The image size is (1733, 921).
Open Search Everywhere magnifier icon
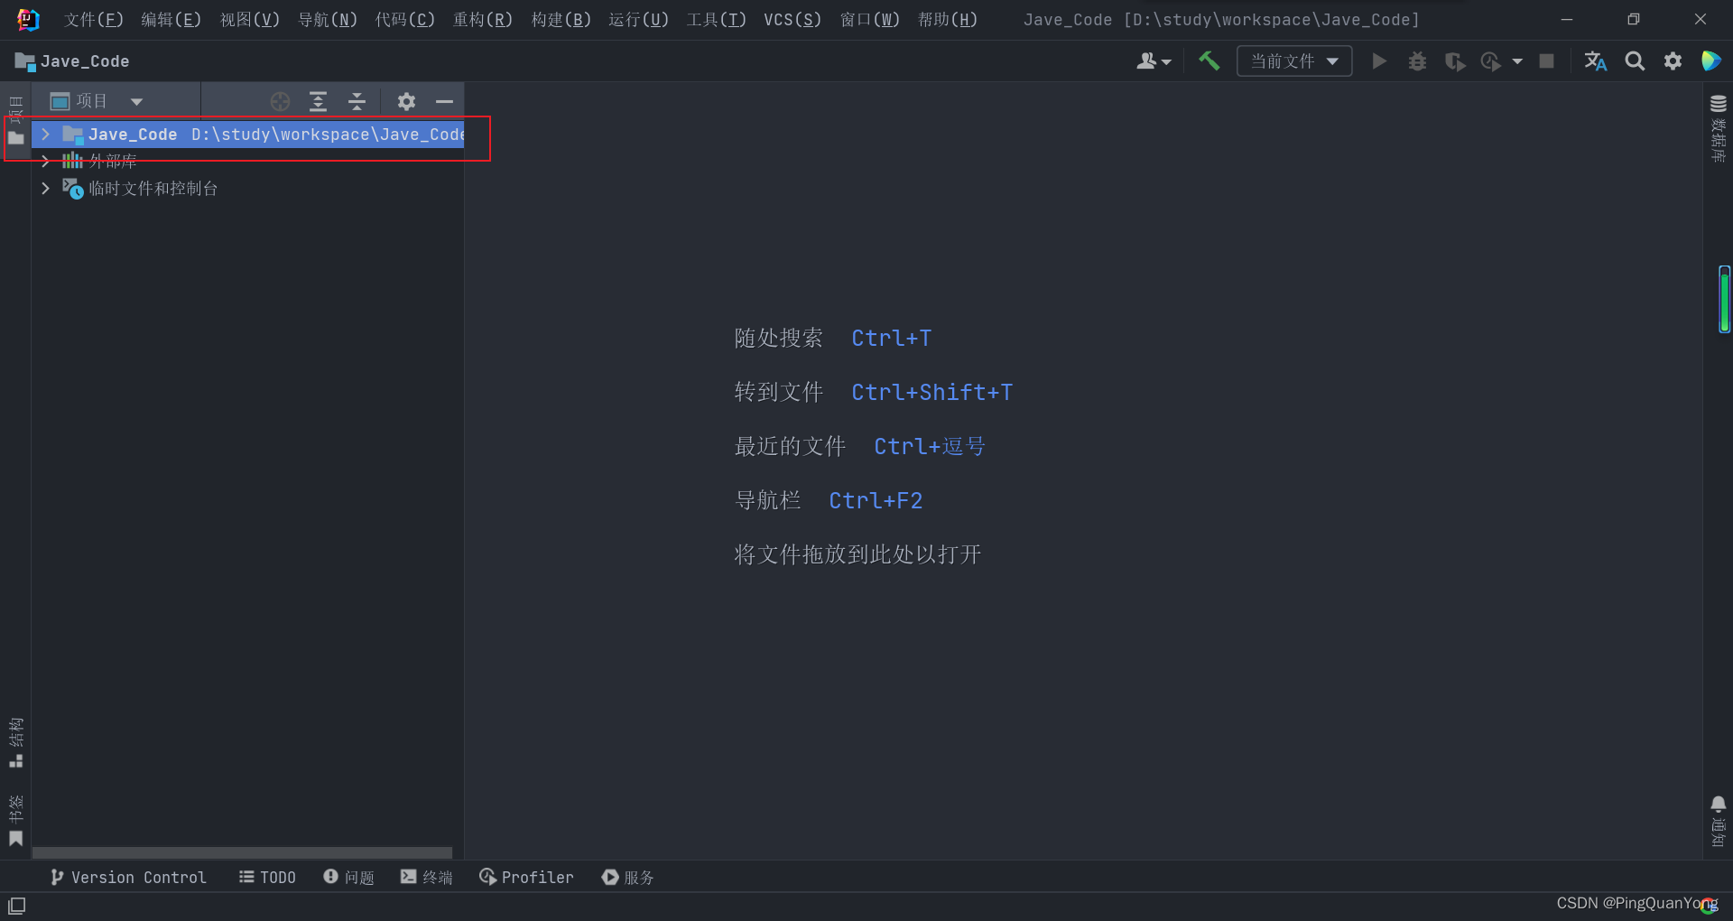pos(1635,60)
